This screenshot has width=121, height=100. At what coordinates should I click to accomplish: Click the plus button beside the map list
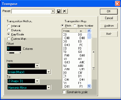pos(93,52)
